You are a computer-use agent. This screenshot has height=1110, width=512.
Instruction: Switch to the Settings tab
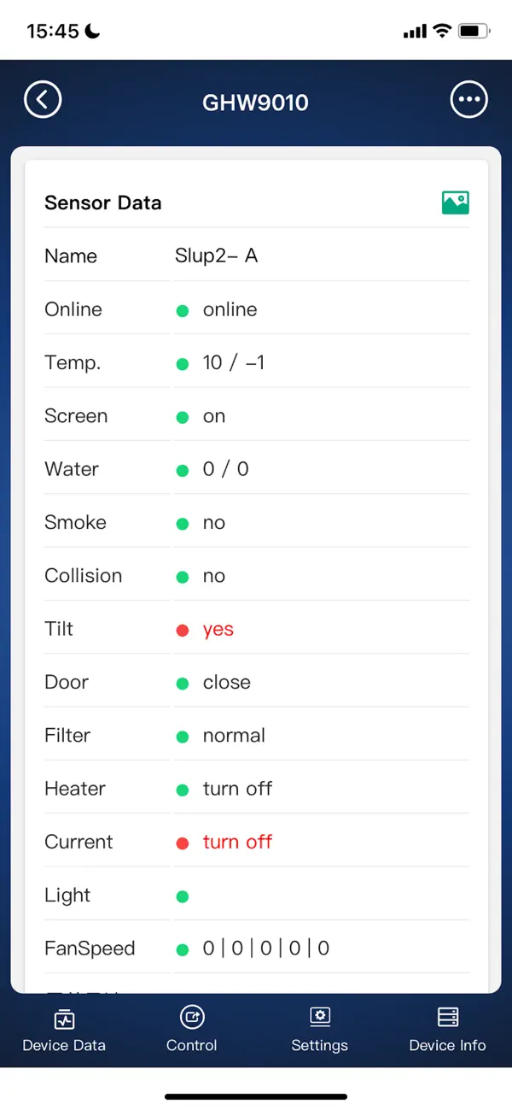click(319, 1030)
